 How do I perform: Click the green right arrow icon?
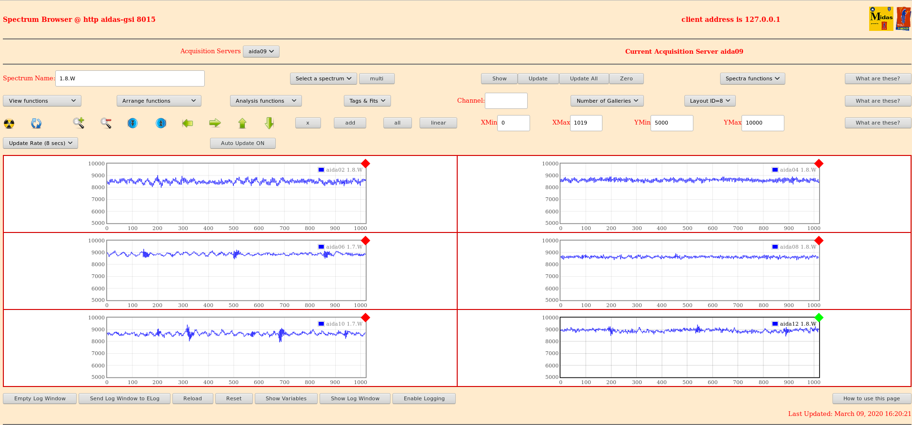[215, 123]
